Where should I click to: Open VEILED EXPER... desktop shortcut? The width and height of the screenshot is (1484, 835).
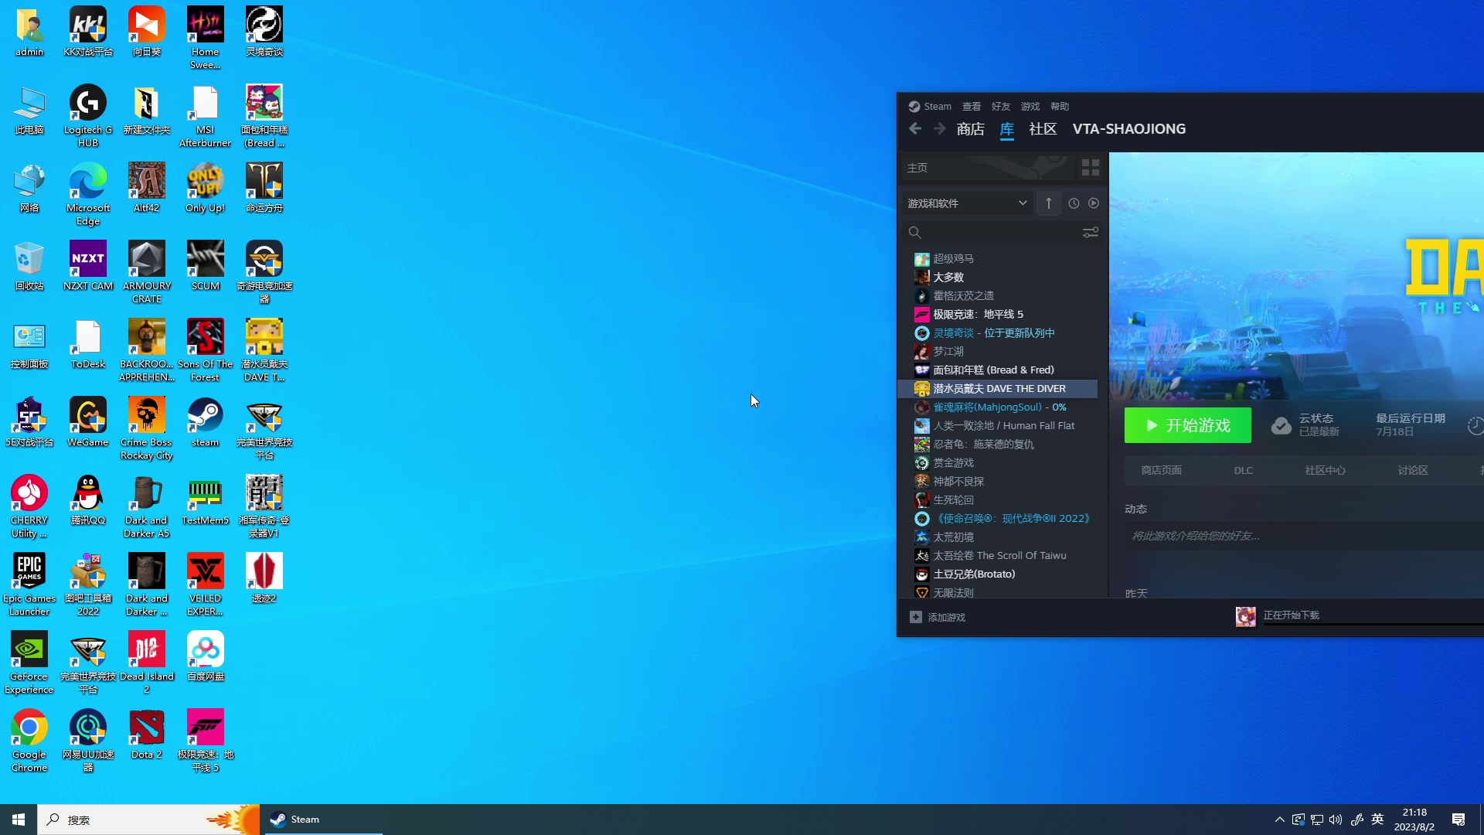coord(205,584)
